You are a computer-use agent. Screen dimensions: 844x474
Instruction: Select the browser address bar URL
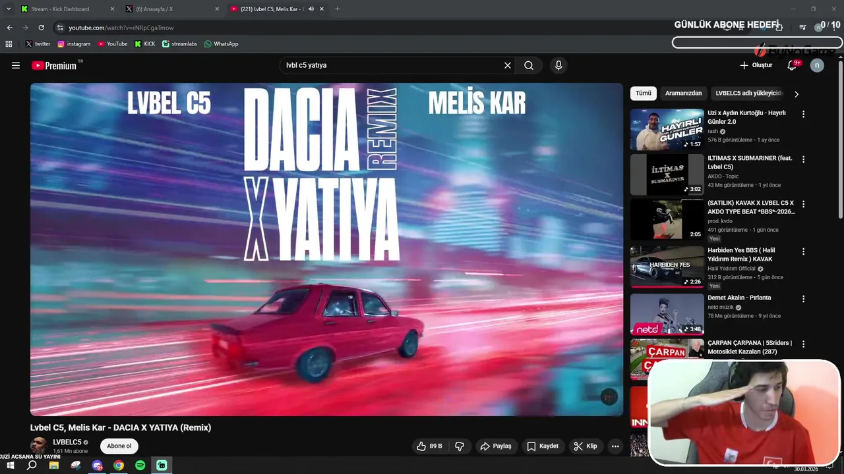[121, 28]
